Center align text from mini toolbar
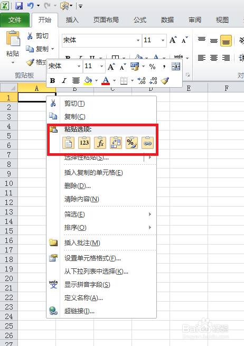This screenshot has height=346, width=244. click(x=76, y=81)
